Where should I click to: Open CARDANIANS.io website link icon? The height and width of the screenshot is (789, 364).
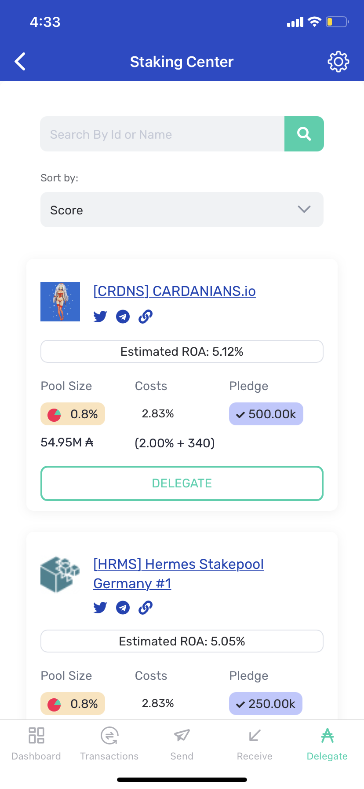click(146, 317)
